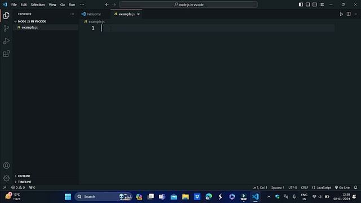The width and height of the screenshot is (361, 203).
Task: Open the weather widget showing 12°C Haze
Action: 14,197
